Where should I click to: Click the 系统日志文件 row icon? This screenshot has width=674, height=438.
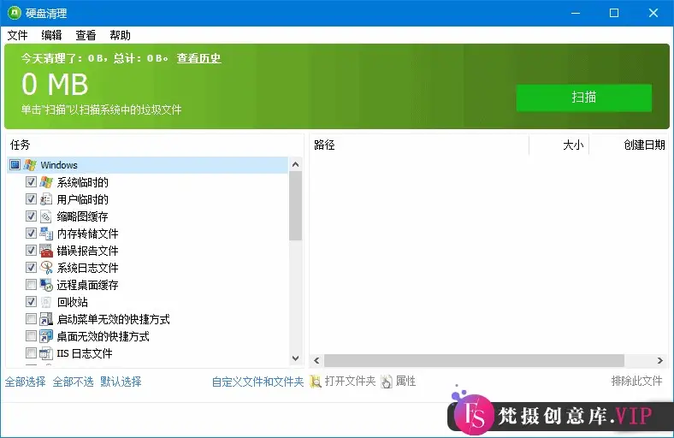46,268
